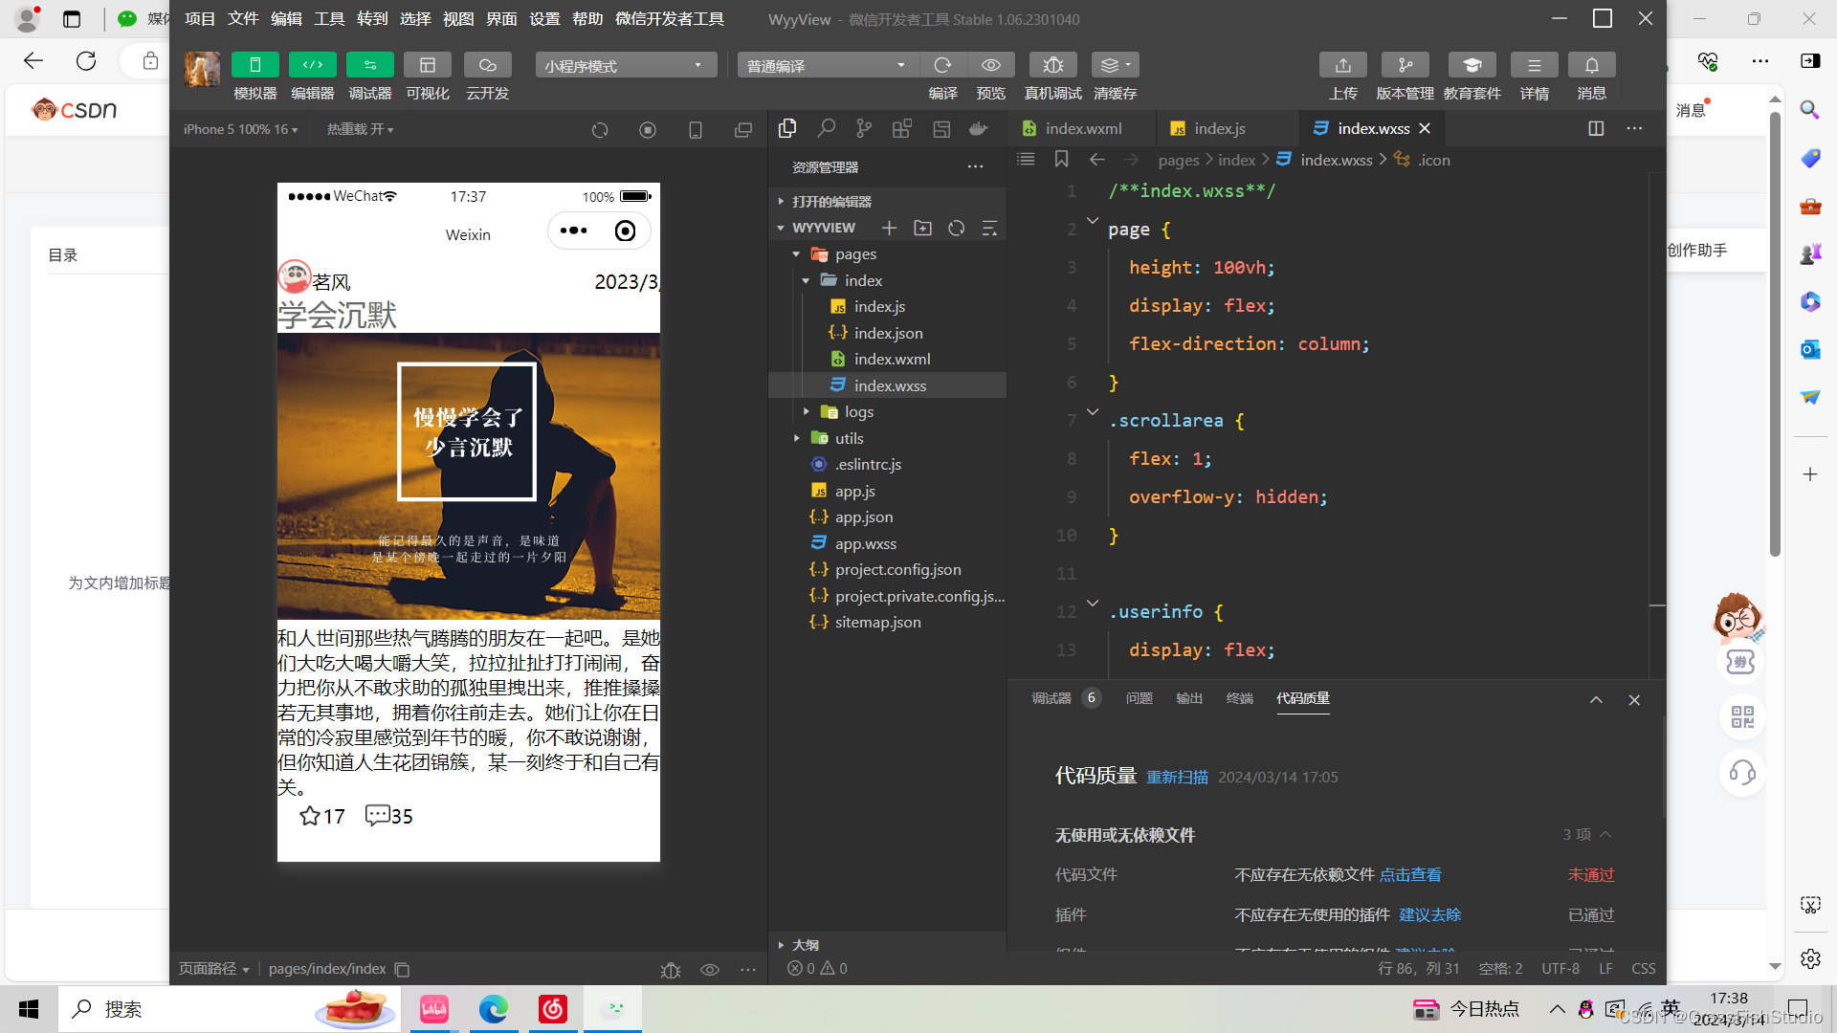The height and width of the screenshot is (1033, 1837).
Task: Toggle the simulator (模拟器) panel button
Action: coord(255,65)
